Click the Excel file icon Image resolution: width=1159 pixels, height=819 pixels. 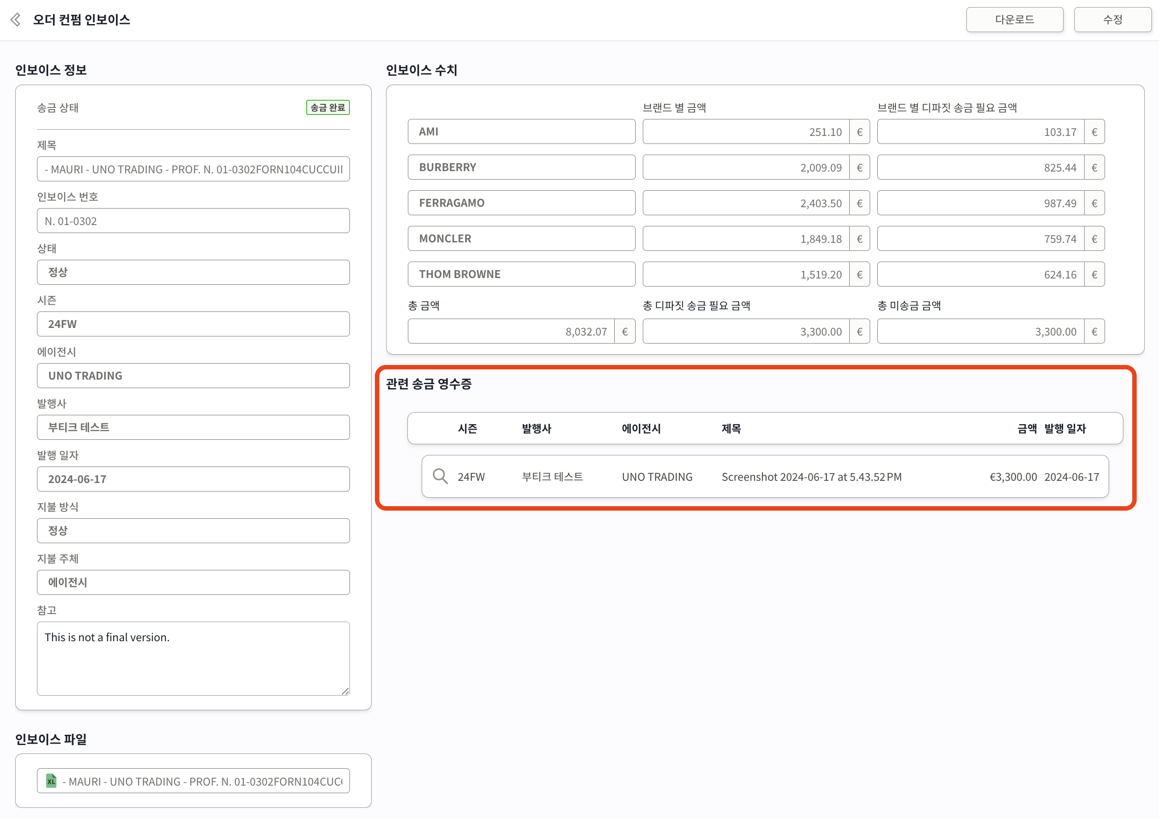tap(51, 781)
